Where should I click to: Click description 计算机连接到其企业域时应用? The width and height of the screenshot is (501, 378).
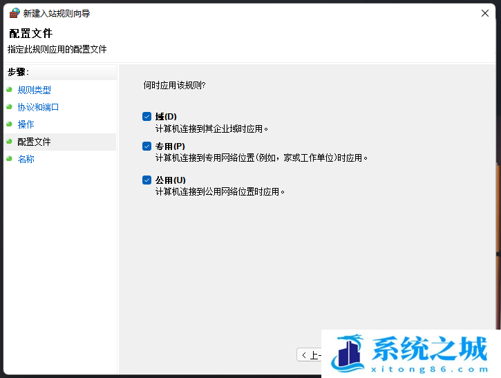[x=211, y=129]
